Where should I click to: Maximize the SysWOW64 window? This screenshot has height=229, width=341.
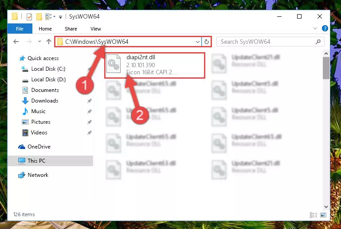tap(299, 16)
